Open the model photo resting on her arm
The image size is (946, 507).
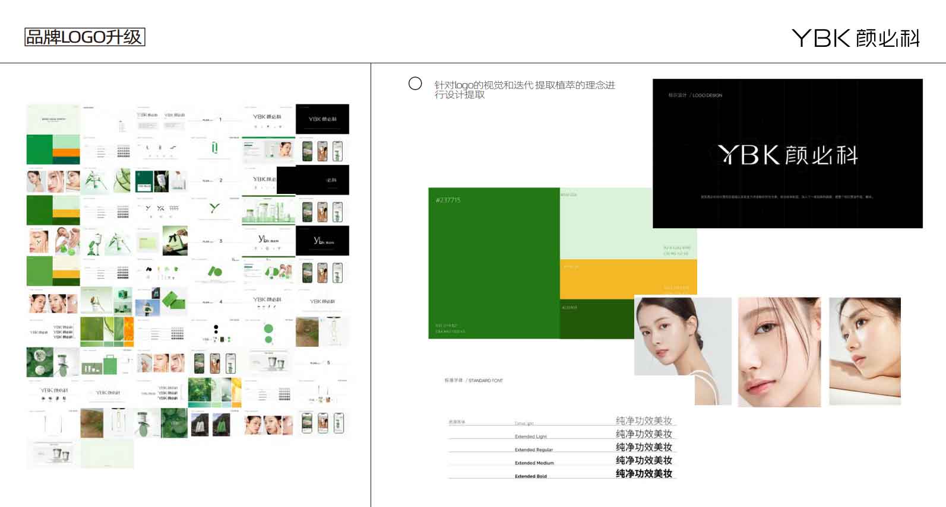coord(865,351)
